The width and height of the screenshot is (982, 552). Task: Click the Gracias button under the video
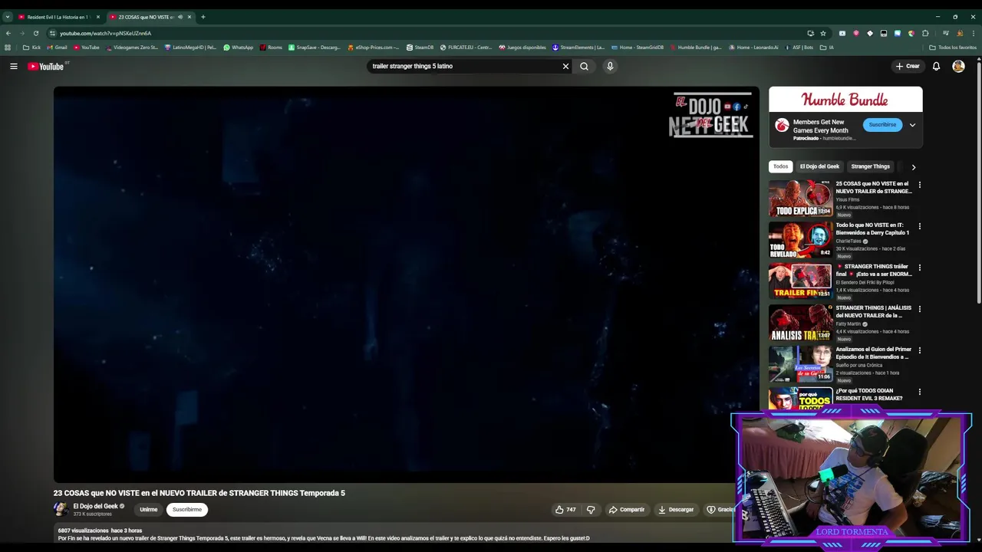click(x=720, y=510)
